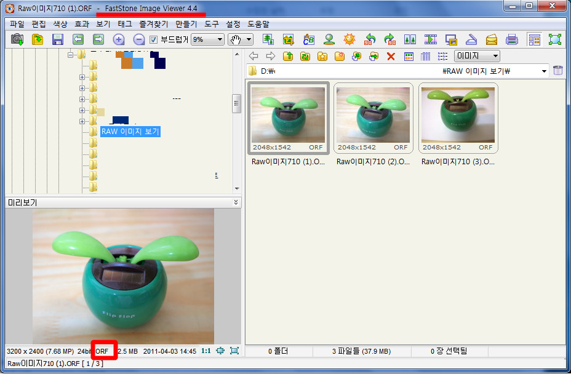Click the Zoom Out magnifier icon
Image resolution: width=571 pixels, height=374 pixels.
[139, 39]
